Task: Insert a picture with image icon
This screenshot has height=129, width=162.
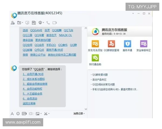Action: point(38,114)
